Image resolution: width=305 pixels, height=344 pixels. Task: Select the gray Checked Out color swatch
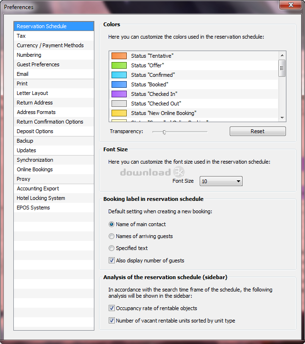tap(119, 104)
